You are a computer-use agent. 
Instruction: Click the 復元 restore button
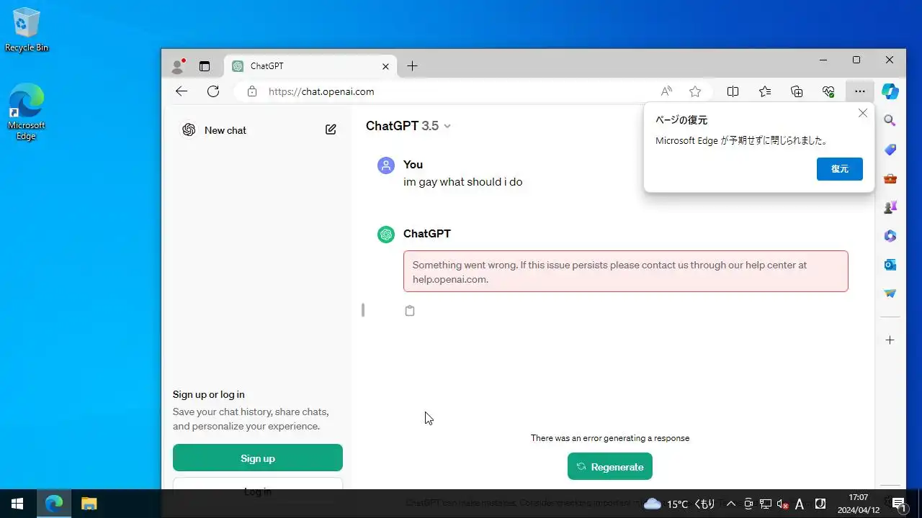[840, 169]
